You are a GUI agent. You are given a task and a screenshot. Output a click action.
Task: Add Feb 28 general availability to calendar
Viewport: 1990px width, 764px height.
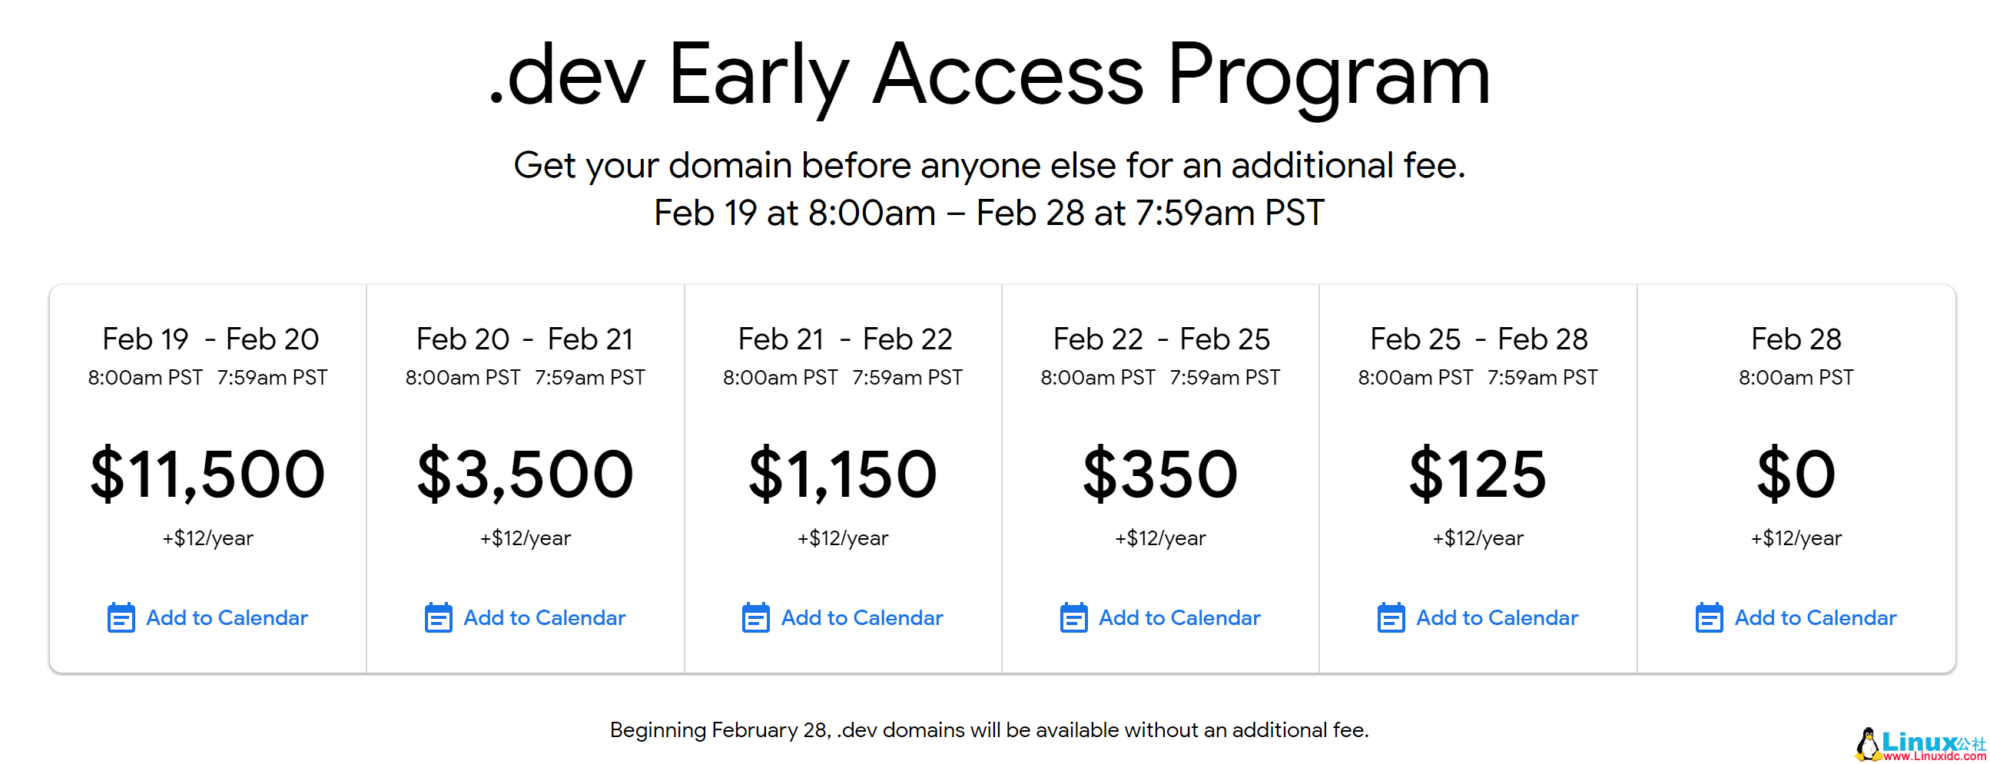tap(1796, 618)
